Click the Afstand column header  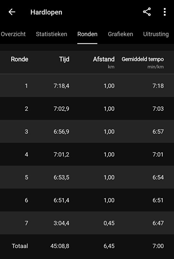coord(104,59)
